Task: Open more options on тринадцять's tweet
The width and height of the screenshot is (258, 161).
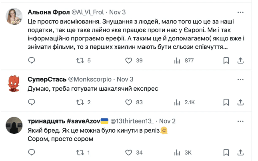Action: (240, 121)
